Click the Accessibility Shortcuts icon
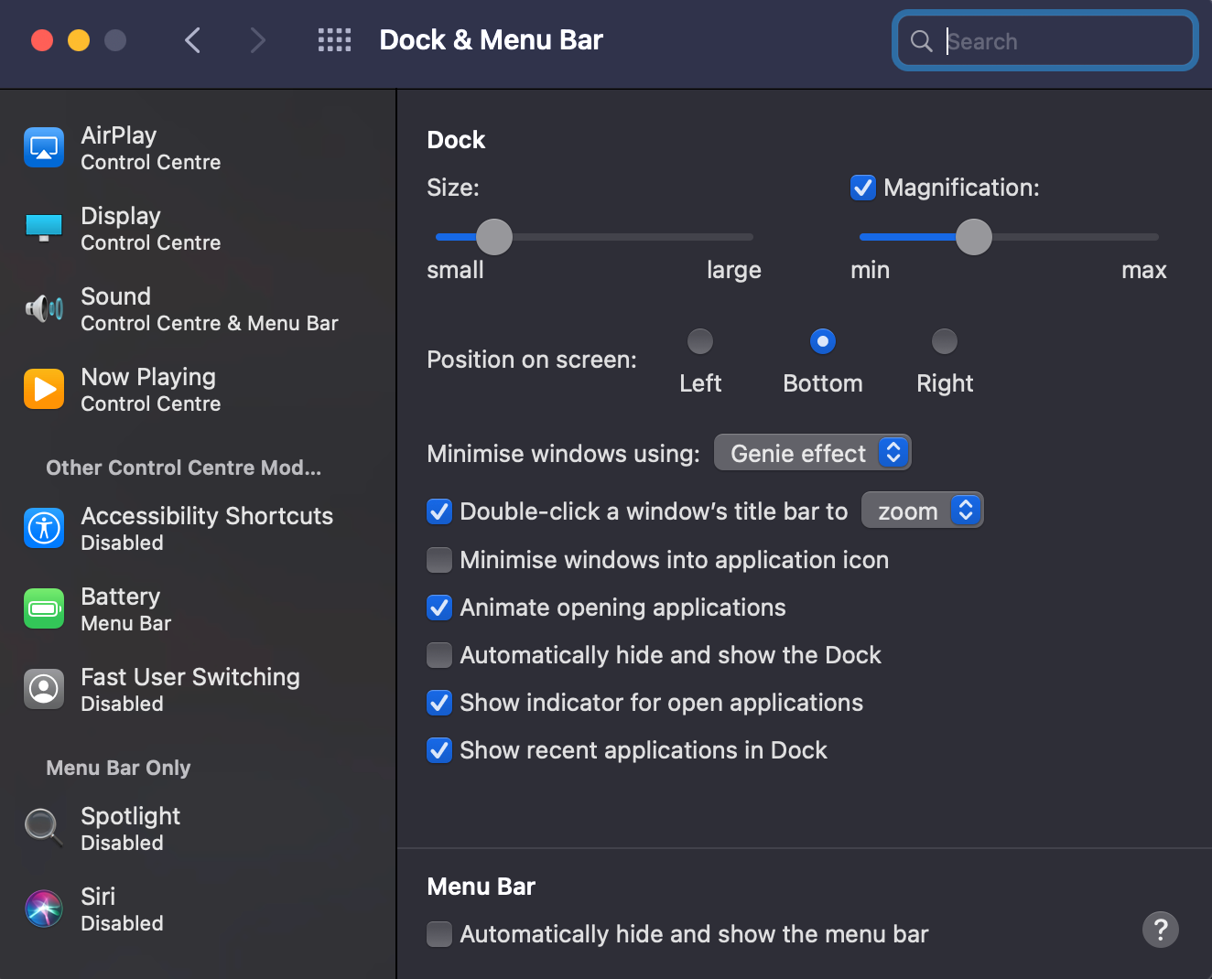Image resolution: width=1212 pixels, height=979 pixels. [44, 528]
